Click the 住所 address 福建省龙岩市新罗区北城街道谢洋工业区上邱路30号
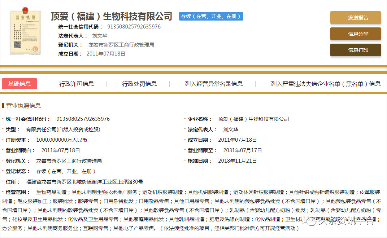 84,182
